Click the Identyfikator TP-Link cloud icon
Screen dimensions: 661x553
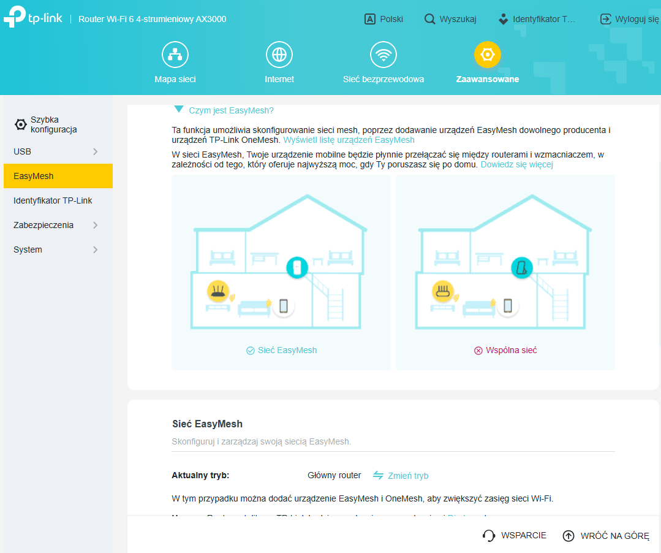click(x=504, y=19)
